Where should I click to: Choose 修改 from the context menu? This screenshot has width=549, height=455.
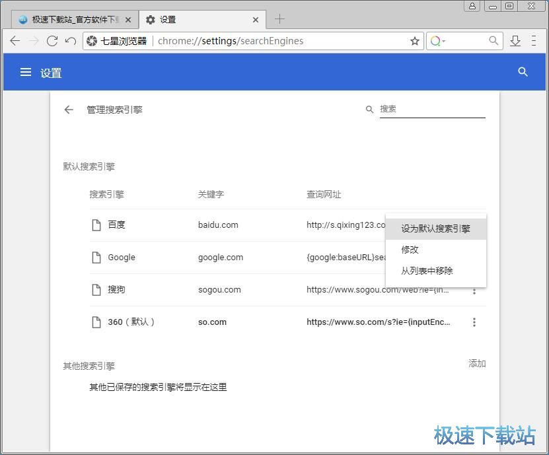[435, 250]
